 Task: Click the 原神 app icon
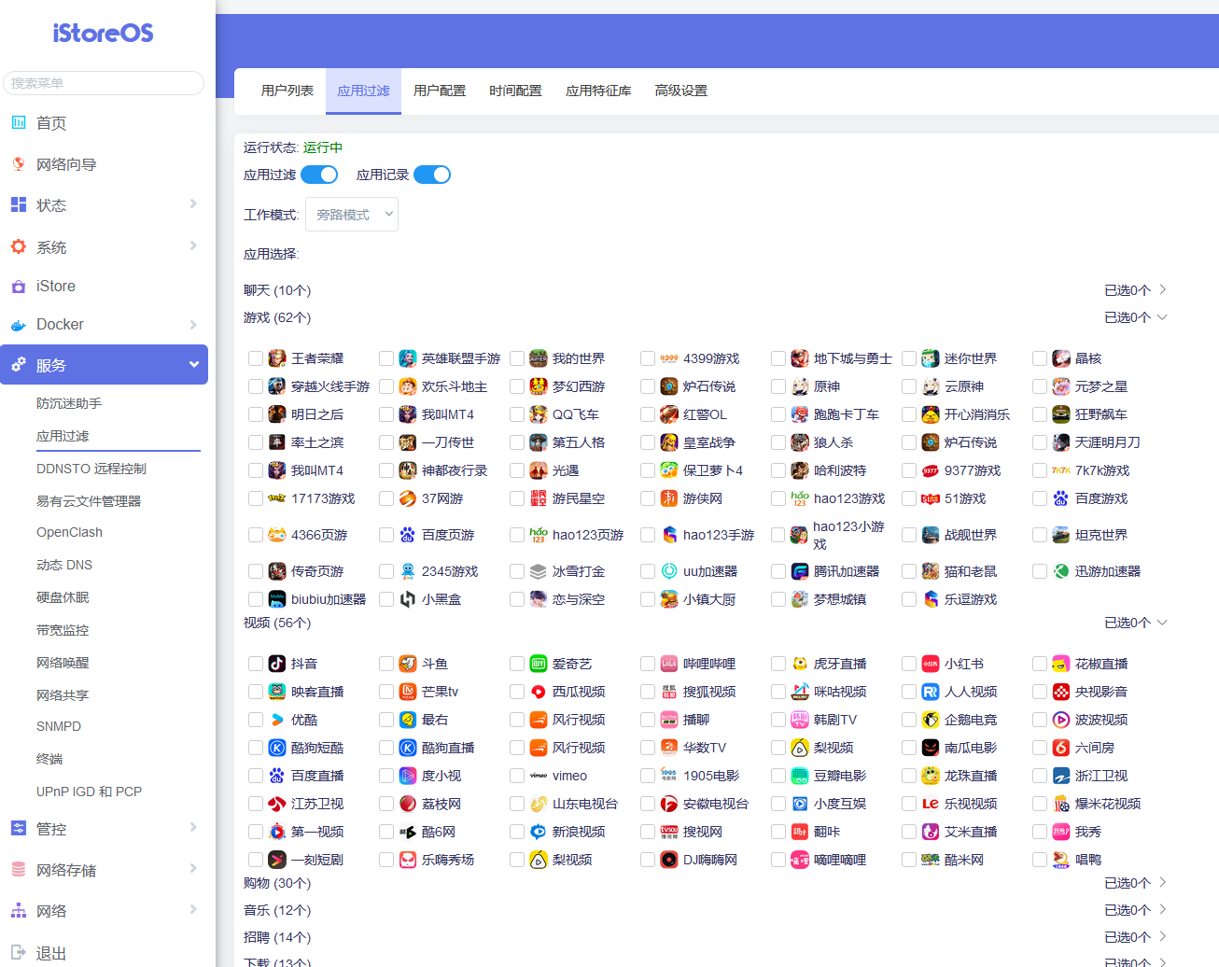click(800, 386)
